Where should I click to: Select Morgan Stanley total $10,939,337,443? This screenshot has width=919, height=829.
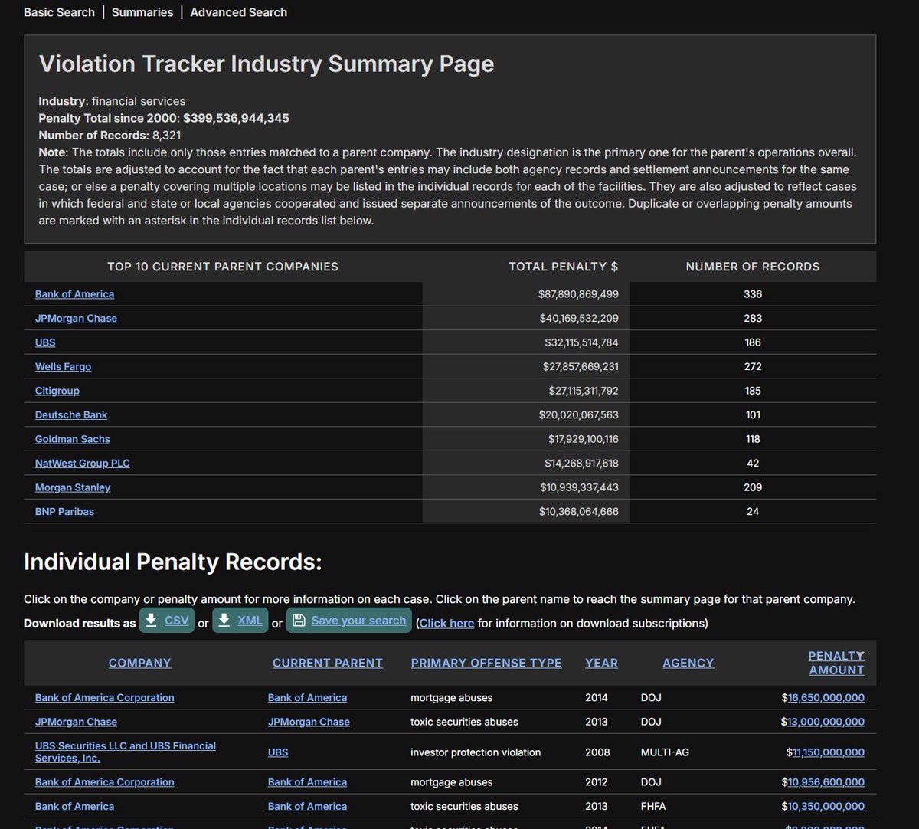pyautogui.click(x=579, y=487)
